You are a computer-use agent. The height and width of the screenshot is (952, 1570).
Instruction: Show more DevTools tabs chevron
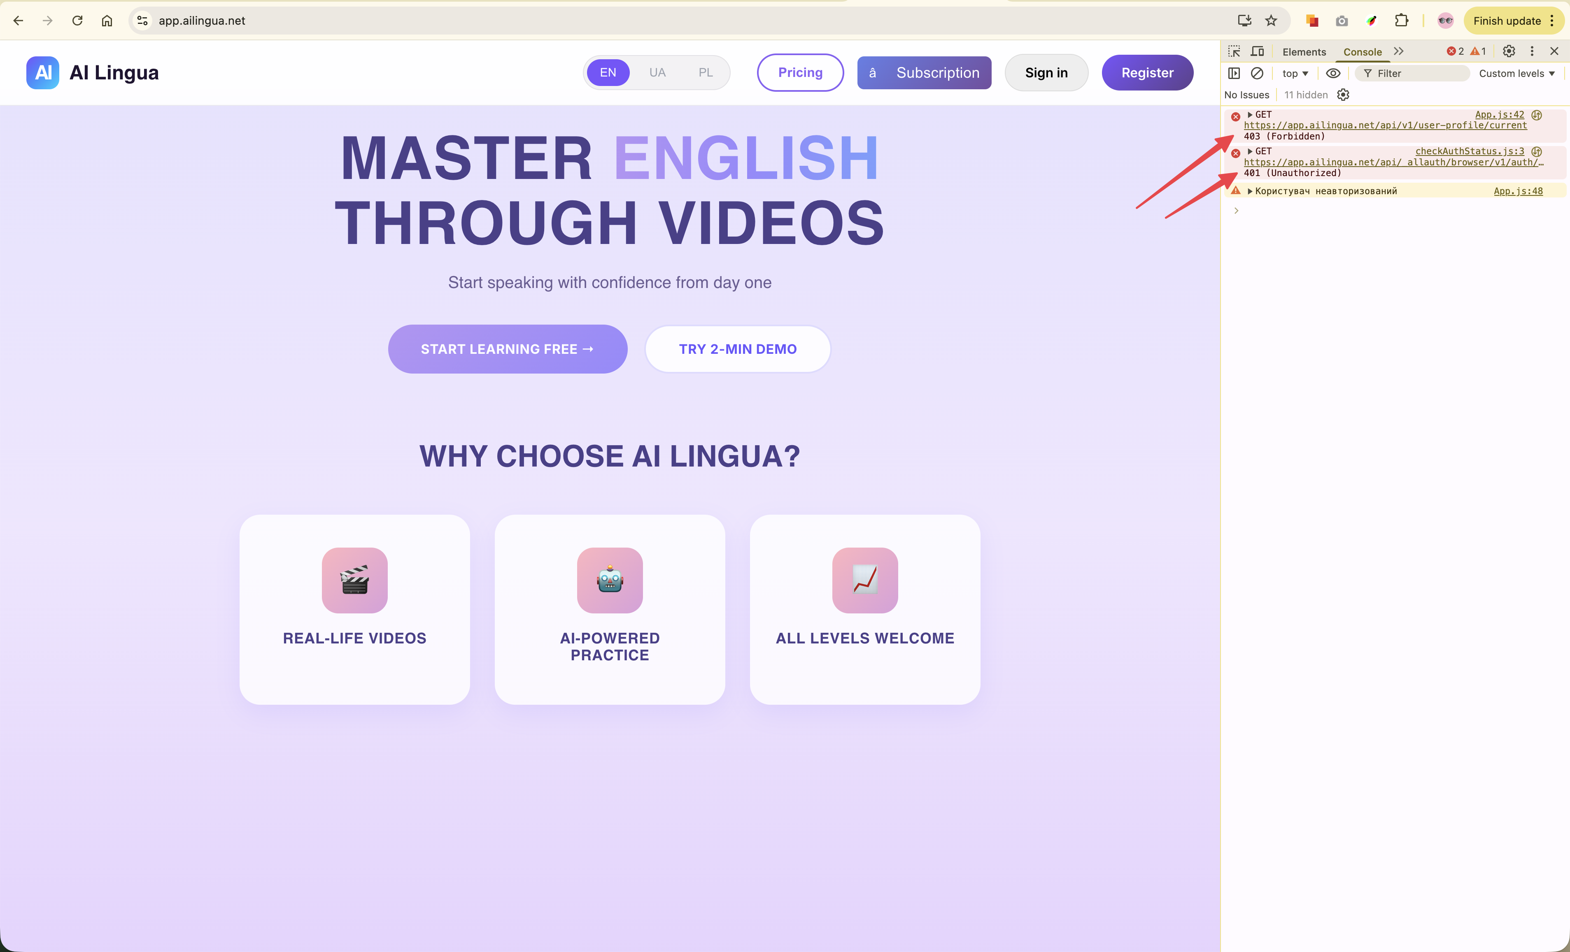coord(1399,51)
